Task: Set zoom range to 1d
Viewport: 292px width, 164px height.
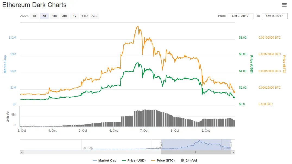Action: [x=34, y=16]
